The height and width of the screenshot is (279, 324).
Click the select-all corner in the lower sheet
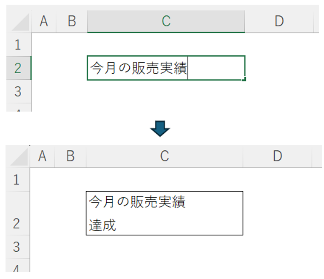pyautogui.click(x=18, y=157)
